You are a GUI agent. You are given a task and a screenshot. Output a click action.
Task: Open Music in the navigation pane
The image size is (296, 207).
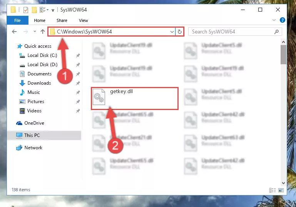click(x=33, y=92)
